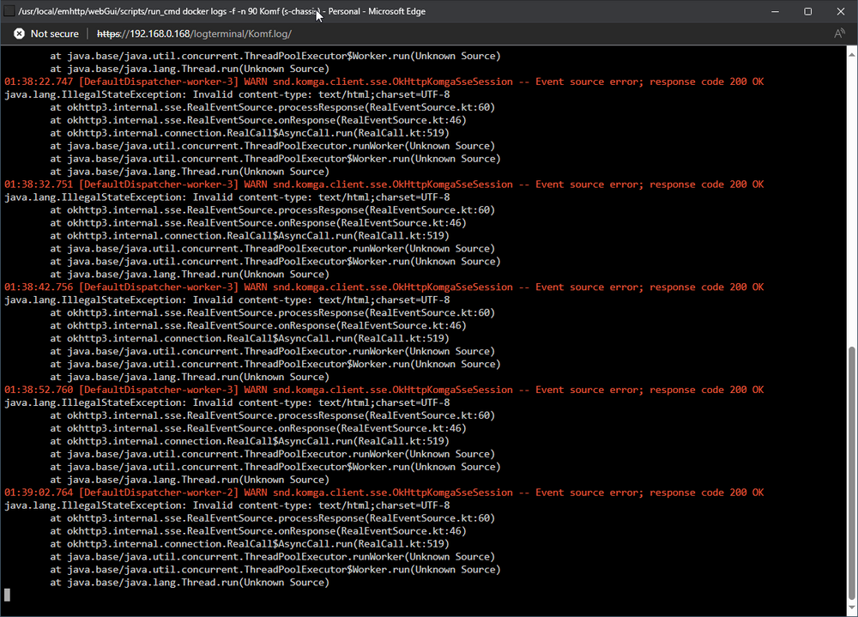Click the scrollbar up arrow
Screen dimensions: 858x617
point(852,54)
